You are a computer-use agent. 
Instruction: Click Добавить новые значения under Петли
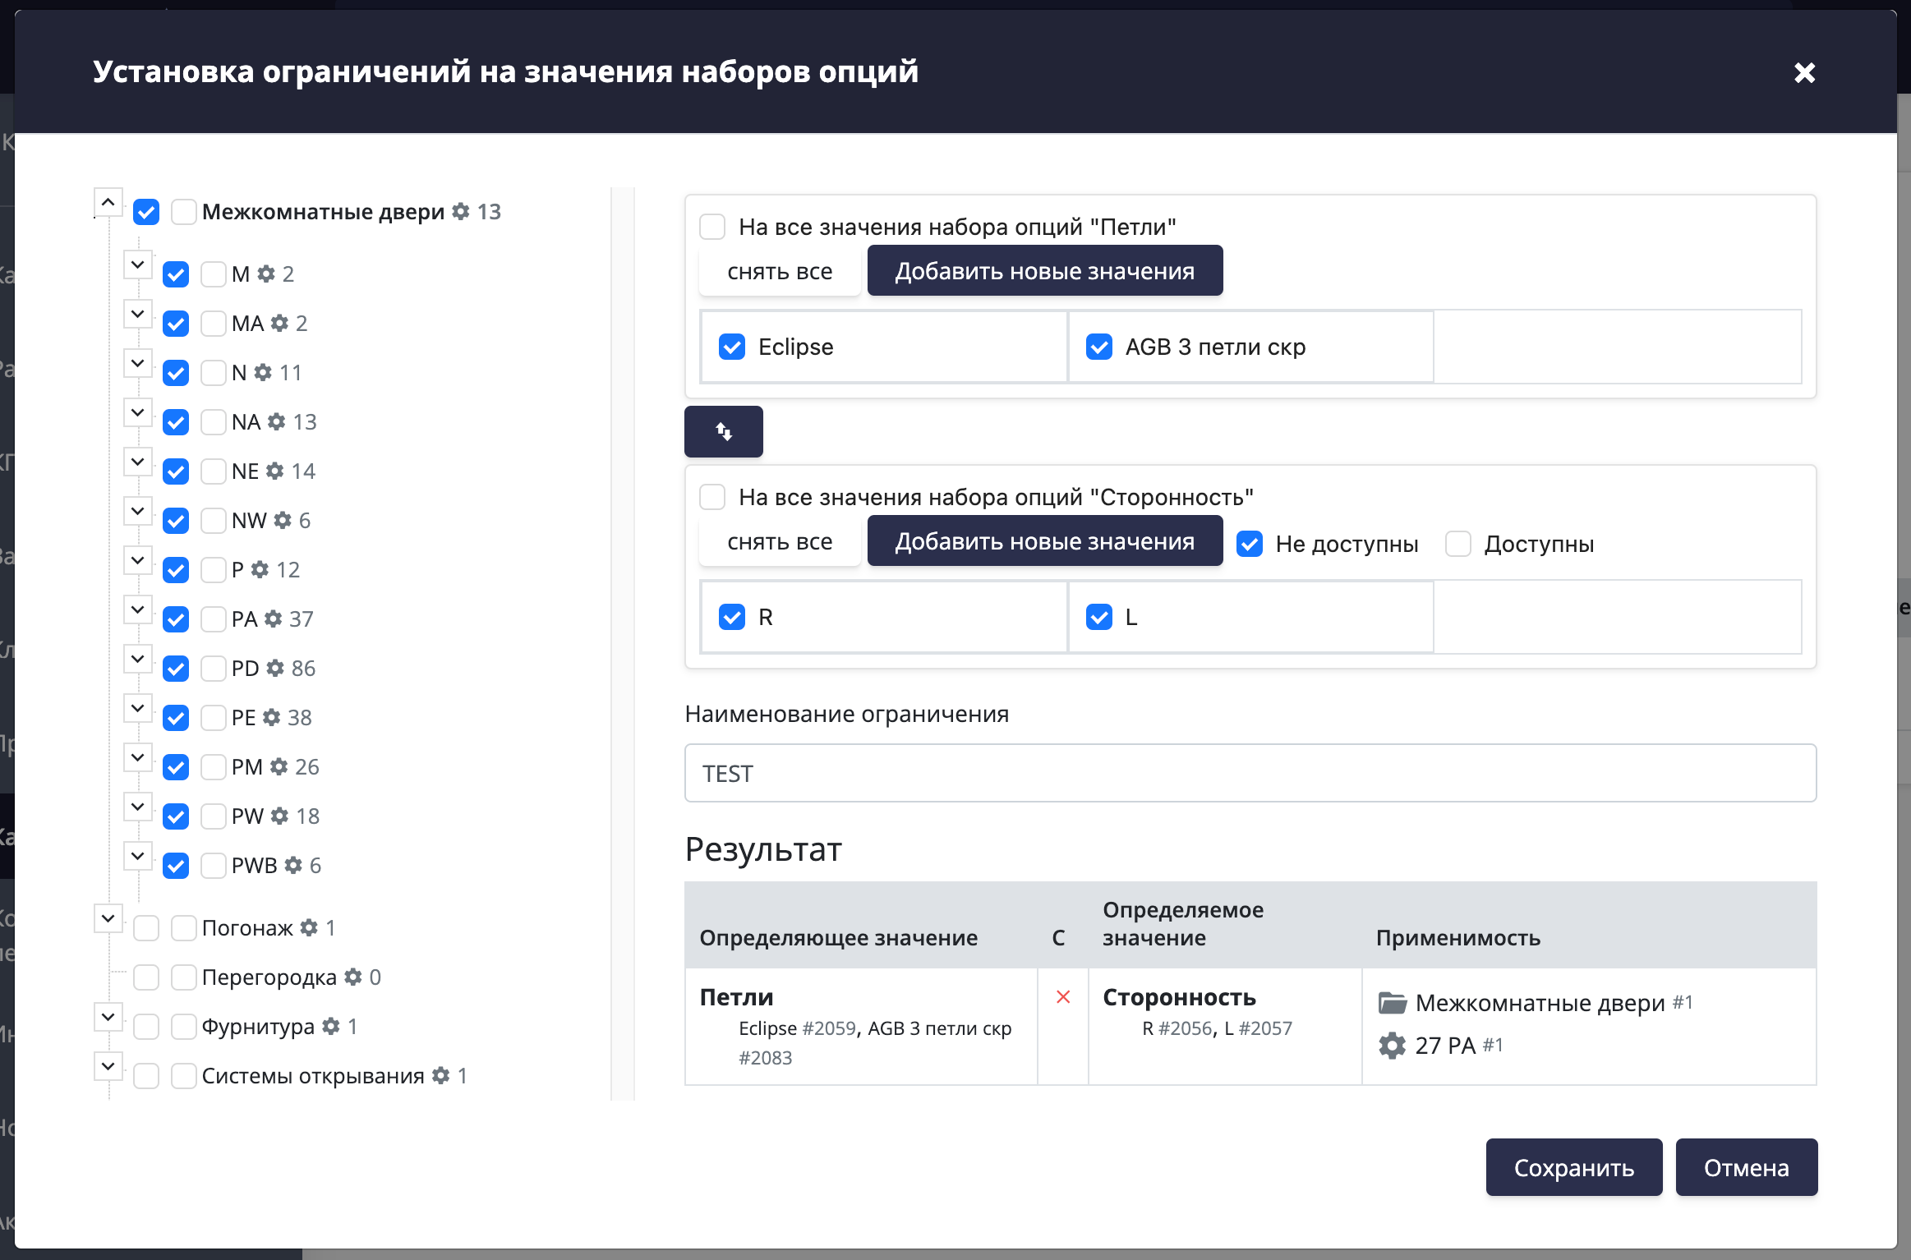tap(1044, 271)
